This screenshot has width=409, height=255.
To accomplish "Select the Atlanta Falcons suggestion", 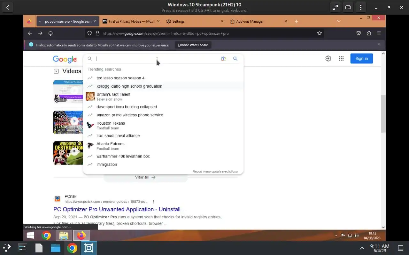I will (163, 146).
